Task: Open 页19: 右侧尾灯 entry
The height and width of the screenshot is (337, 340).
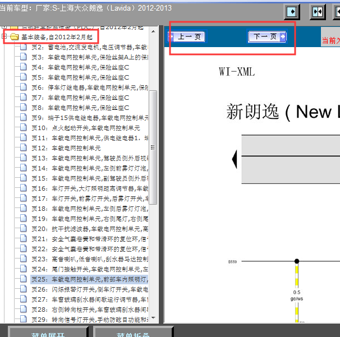Action: point(90,219)
